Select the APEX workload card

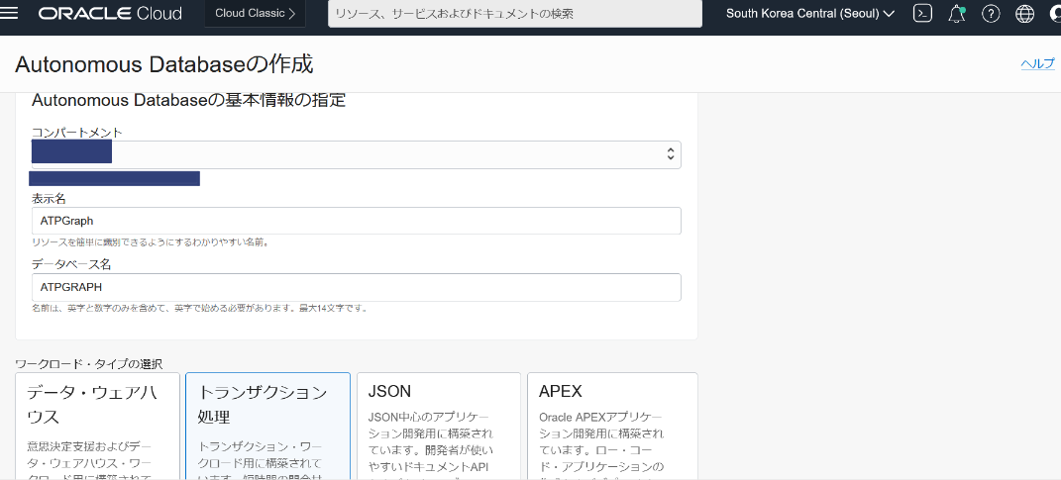(x=612, y=426)
